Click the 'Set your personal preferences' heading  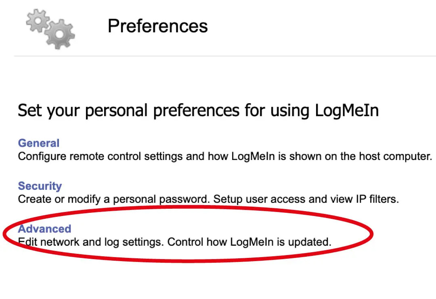[198, 110]
